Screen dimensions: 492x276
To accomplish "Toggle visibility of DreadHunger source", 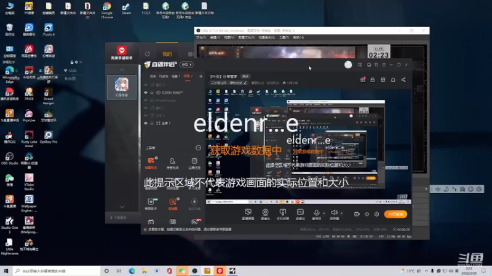I will [146, 101].
